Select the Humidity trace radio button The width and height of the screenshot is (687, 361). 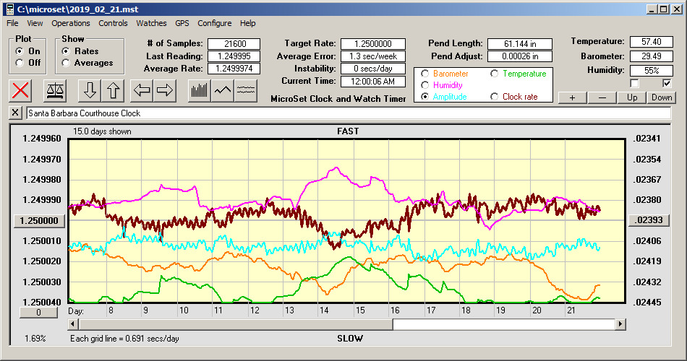(424, 85)
